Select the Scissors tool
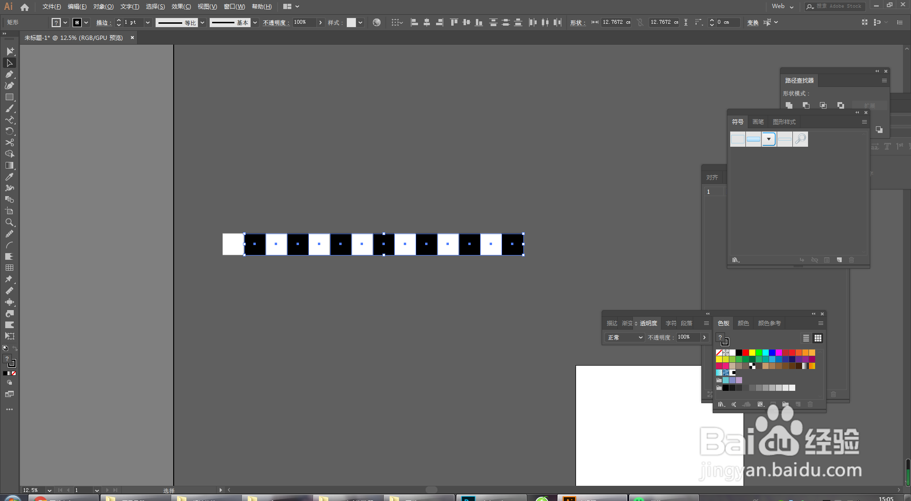 [9, 142]
